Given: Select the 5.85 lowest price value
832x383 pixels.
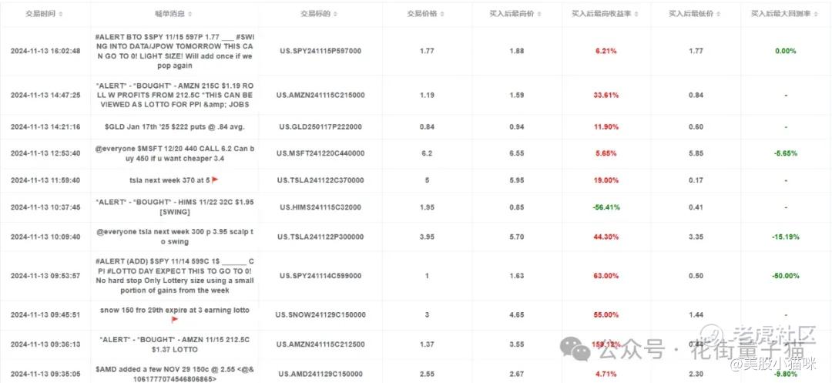Looking at the screenshot, I should 696,153.
